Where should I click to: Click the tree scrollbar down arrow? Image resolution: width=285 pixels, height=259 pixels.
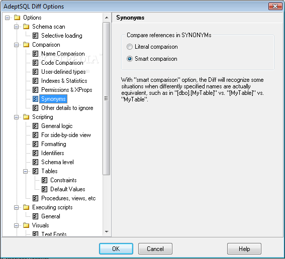pos(107,232)
